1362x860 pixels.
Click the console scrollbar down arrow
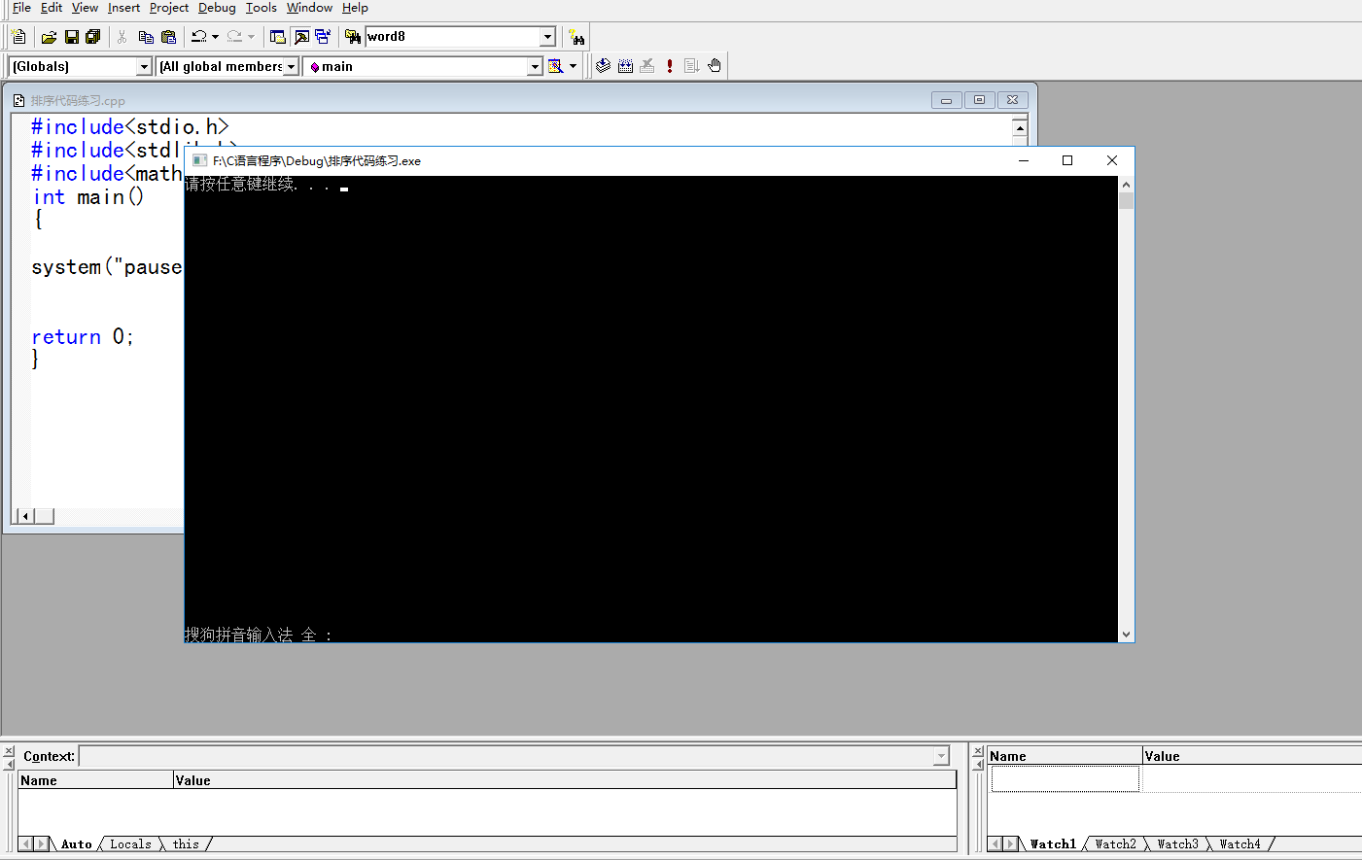point(1127,635)
